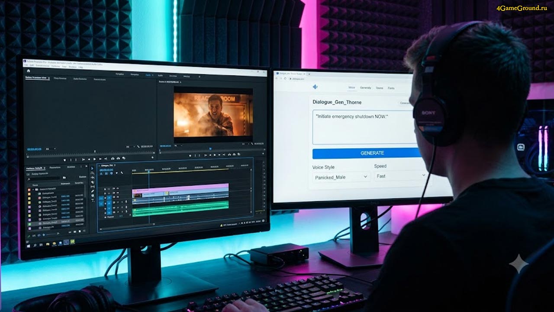
Task: Toggle the eye on the topmost video track
Action: click(118, 188)
